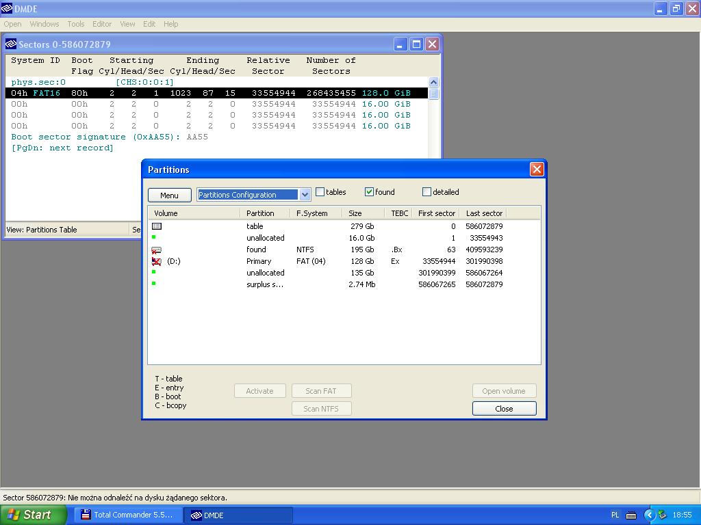Click the green marker of 16.0 Gb unallocated row
Screen dimensions: 701x525
tap(154, 237)
